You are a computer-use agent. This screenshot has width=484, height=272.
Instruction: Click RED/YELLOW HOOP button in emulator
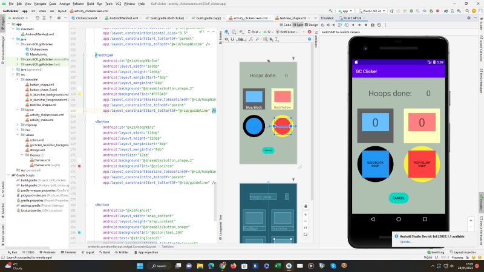point(422,164)
